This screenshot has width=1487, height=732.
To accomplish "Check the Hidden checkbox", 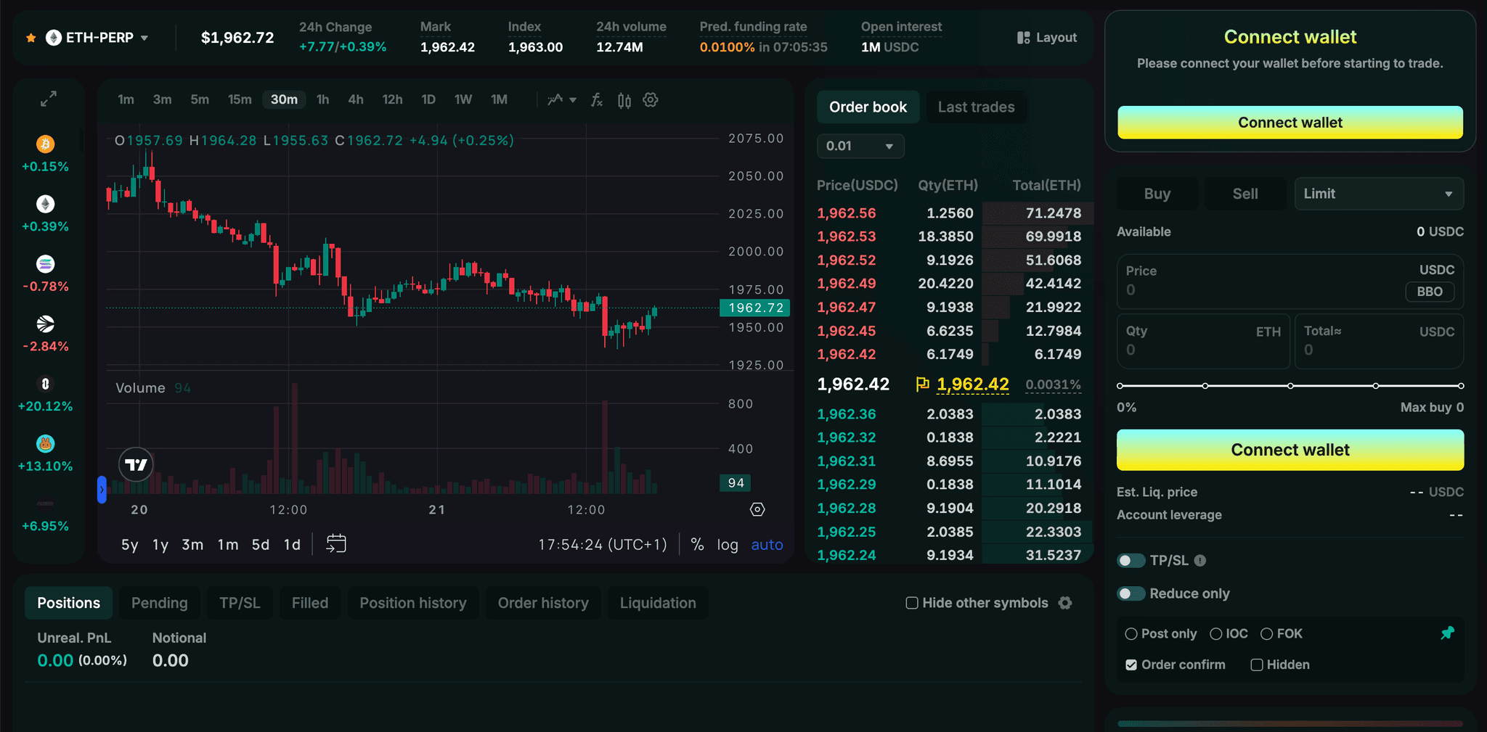I will click(1257, 665).
